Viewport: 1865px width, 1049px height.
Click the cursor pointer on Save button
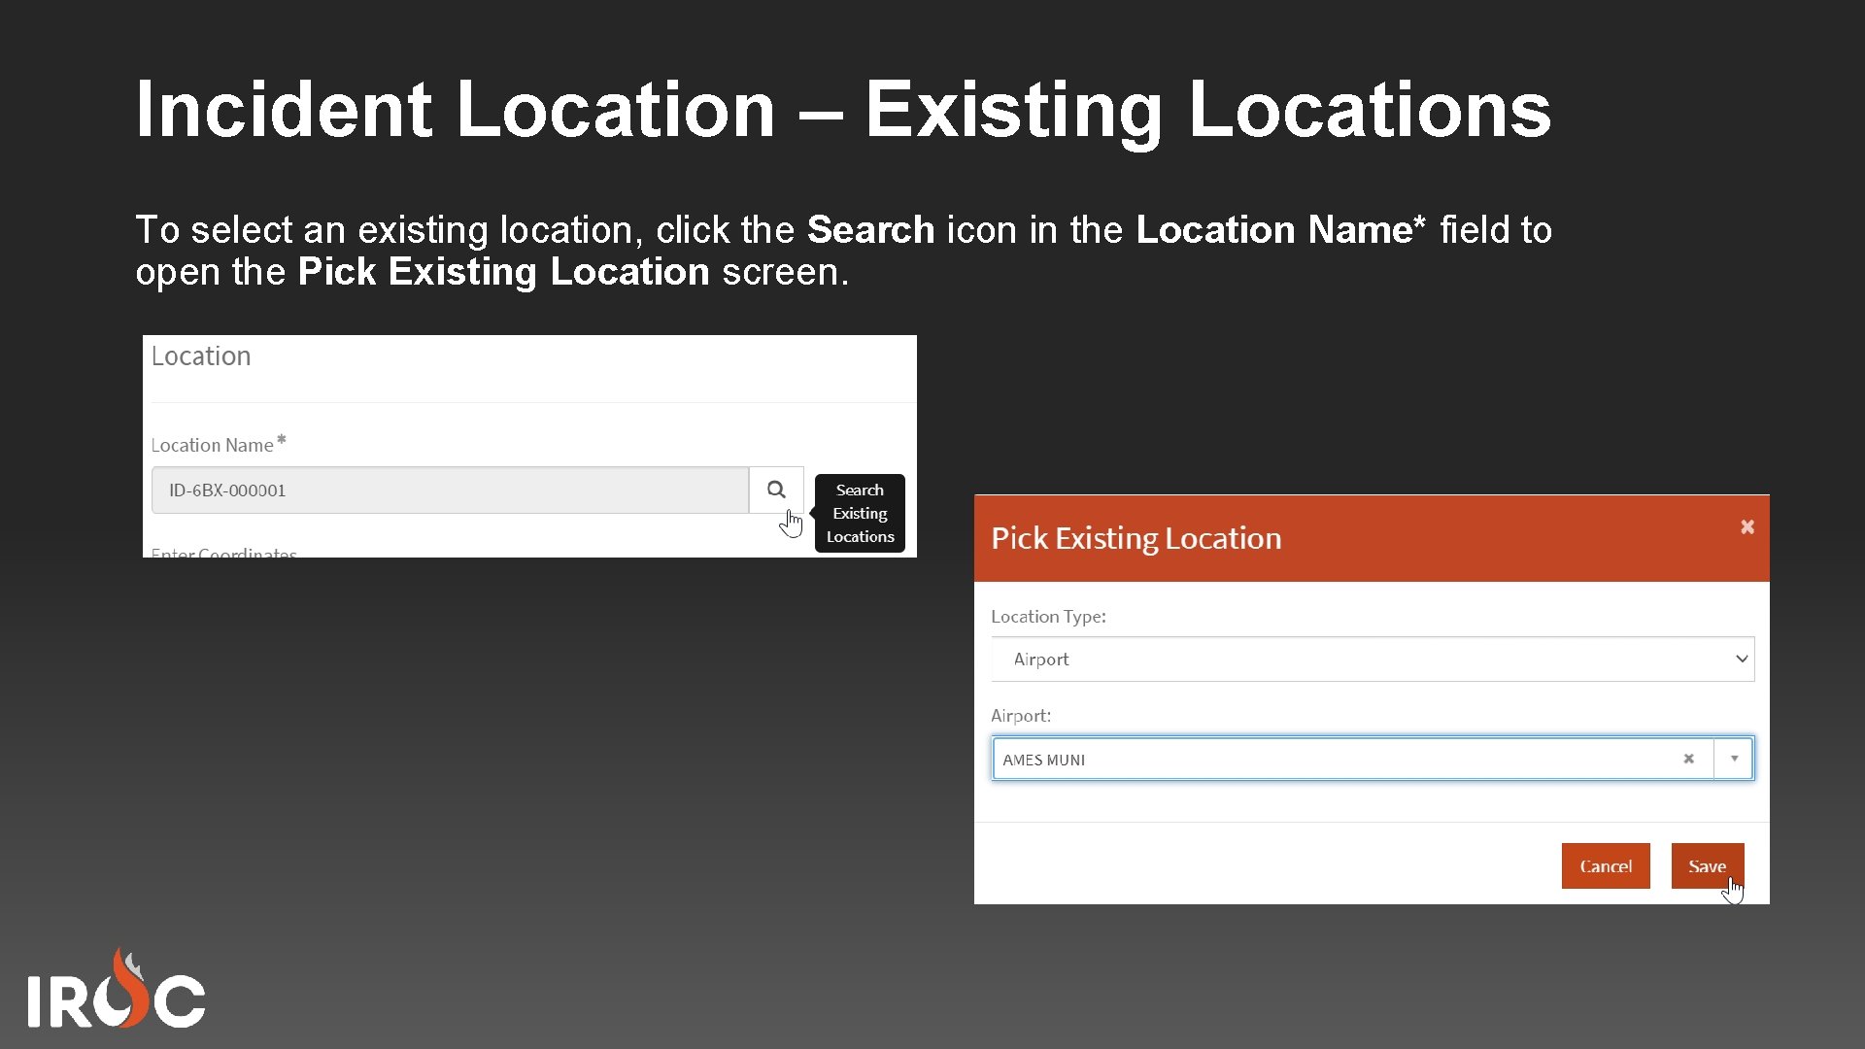click(x=1733, y=889)
